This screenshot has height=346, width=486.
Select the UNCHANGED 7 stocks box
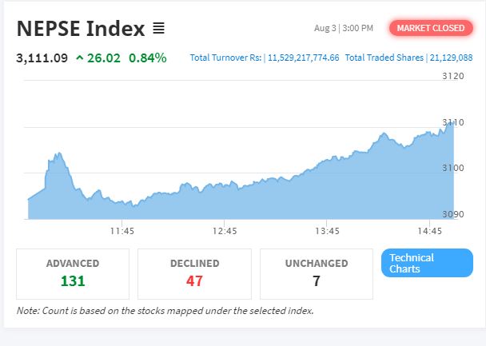coord(317,274)
